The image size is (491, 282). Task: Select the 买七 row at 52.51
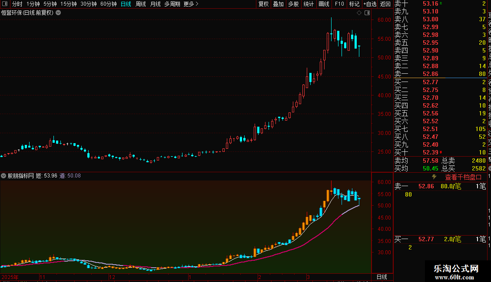(440, 129)
